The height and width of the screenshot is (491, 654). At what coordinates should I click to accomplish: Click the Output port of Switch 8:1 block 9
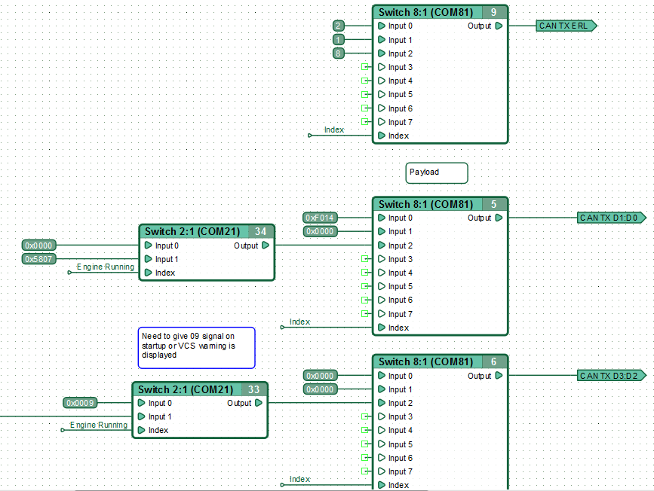click(x=499, y=26)
